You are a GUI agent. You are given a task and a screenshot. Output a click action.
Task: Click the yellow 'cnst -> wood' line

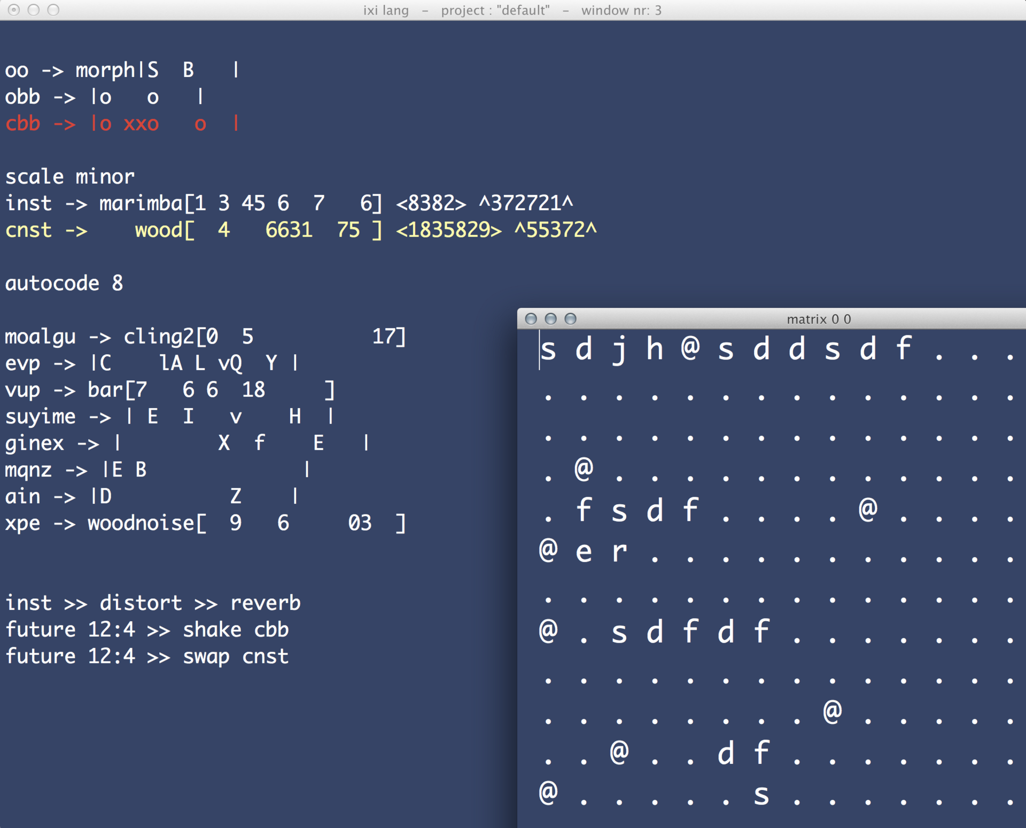(x=301, y=230)
